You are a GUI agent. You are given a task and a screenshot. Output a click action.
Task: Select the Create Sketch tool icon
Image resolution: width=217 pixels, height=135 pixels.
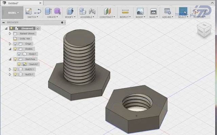tap(28, 11)
